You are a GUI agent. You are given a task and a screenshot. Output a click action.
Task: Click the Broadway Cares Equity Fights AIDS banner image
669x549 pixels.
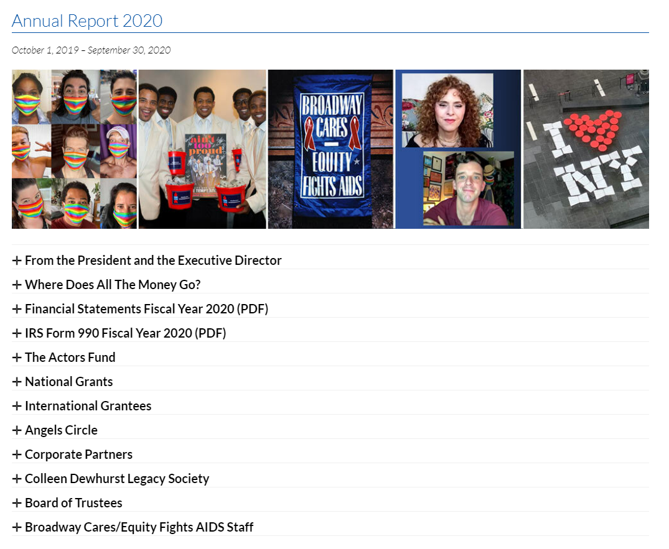(330, 149)
